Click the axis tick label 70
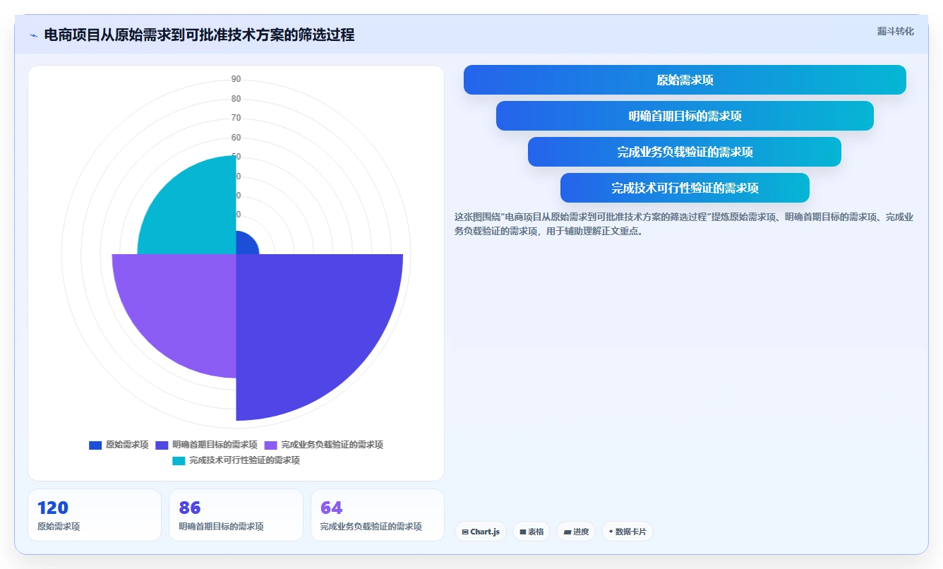Image resolution: width=943 pixels, height=569 pixels. 236,118
